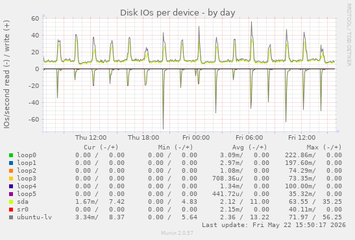Select the loop2 legend label

[27, 171]
